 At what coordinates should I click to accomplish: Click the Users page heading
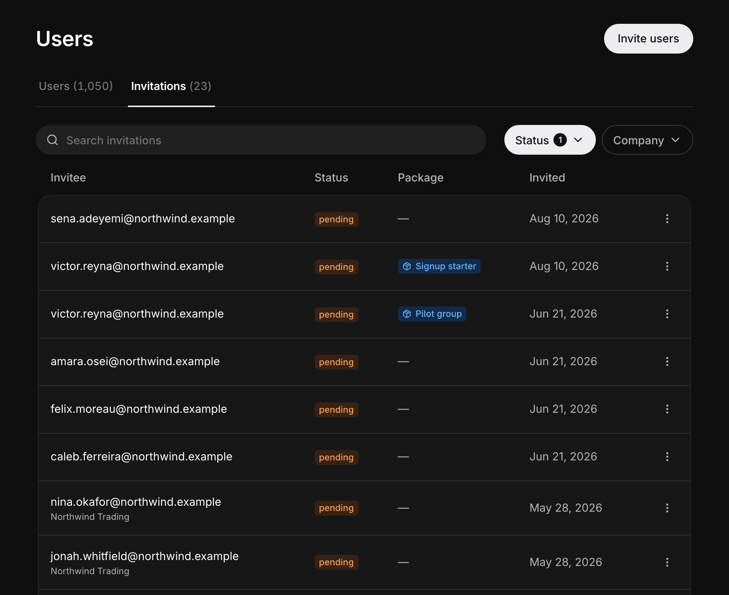click(x=65, y=39)
